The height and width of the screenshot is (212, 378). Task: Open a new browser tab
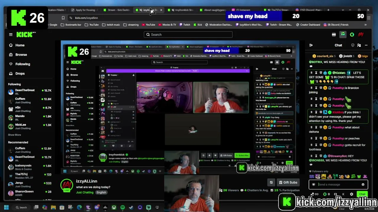pyautogui.click(x=328, y=10)
